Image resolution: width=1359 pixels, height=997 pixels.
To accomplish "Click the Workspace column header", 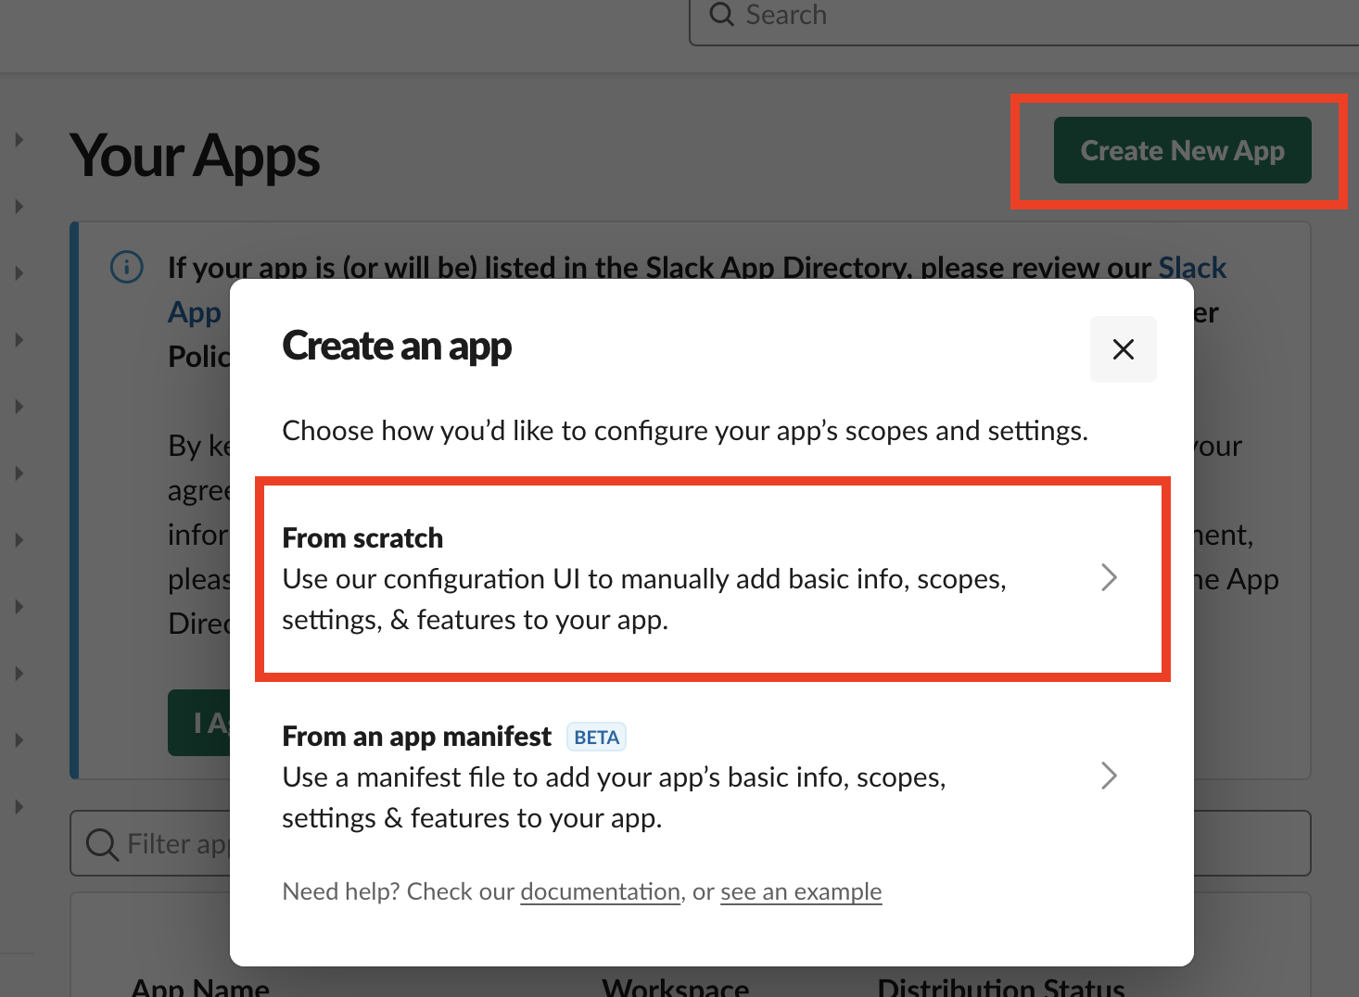I will click(x=675, y=988).
